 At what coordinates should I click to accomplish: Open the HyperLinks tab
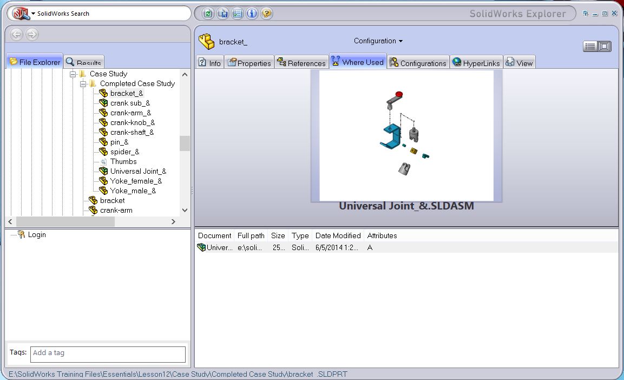point(476,62)
